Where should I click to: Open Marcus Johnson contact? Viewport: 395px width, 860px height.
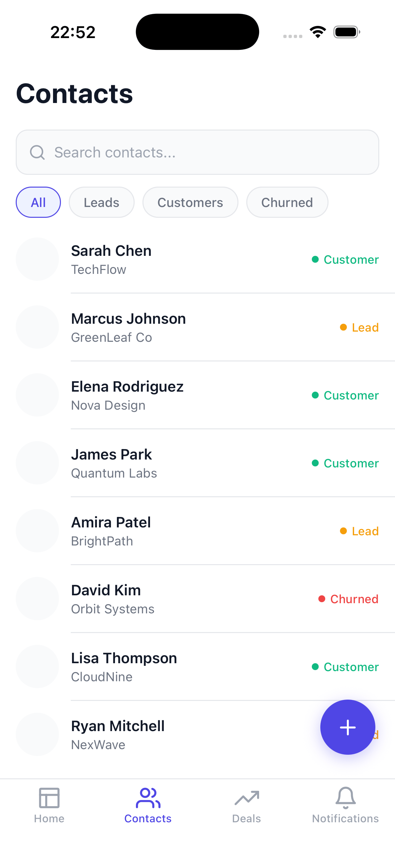[197, 327]
